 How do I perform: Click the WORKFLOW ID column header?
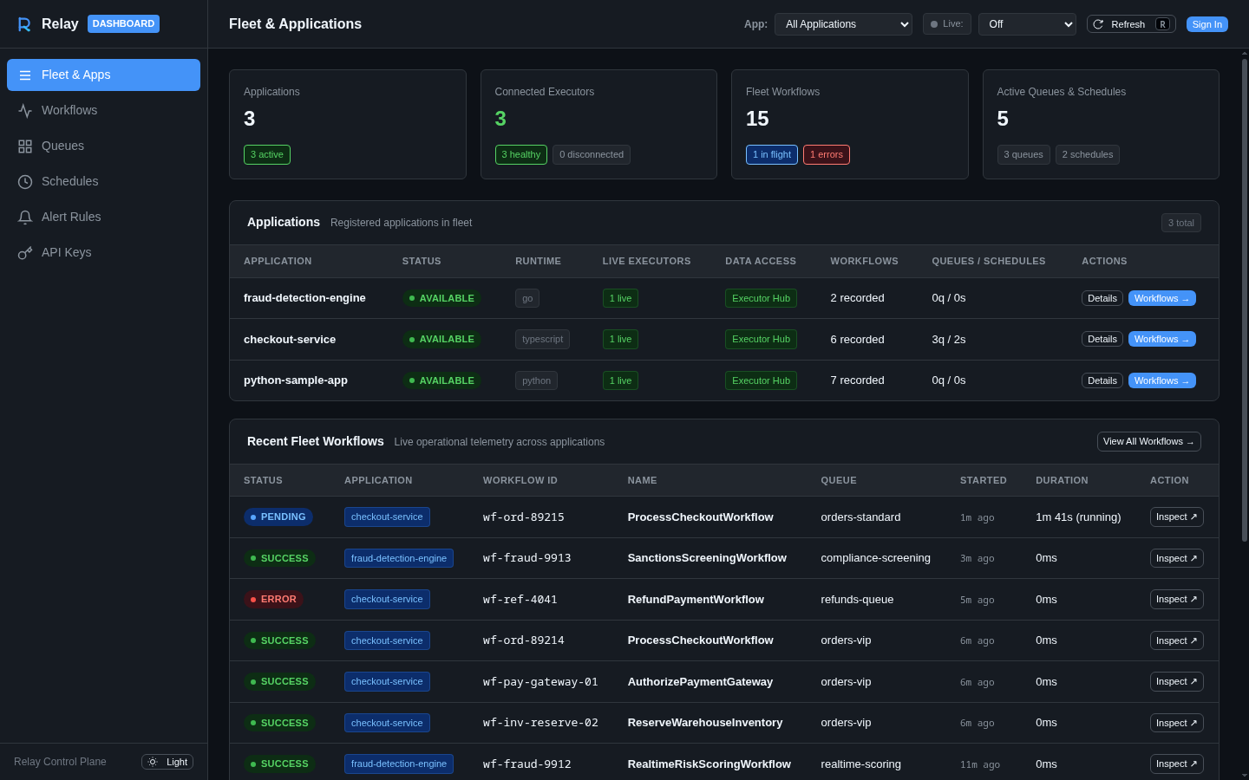pos(520,480)
